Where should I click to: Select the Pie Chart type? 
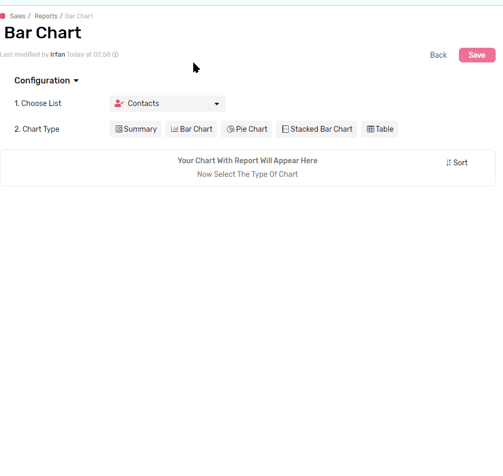[x=247, y=129]
